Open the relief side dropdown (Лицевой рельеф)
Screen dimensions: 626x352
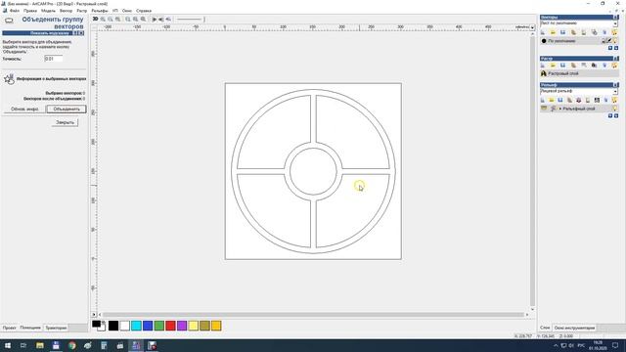pos(615,91)
